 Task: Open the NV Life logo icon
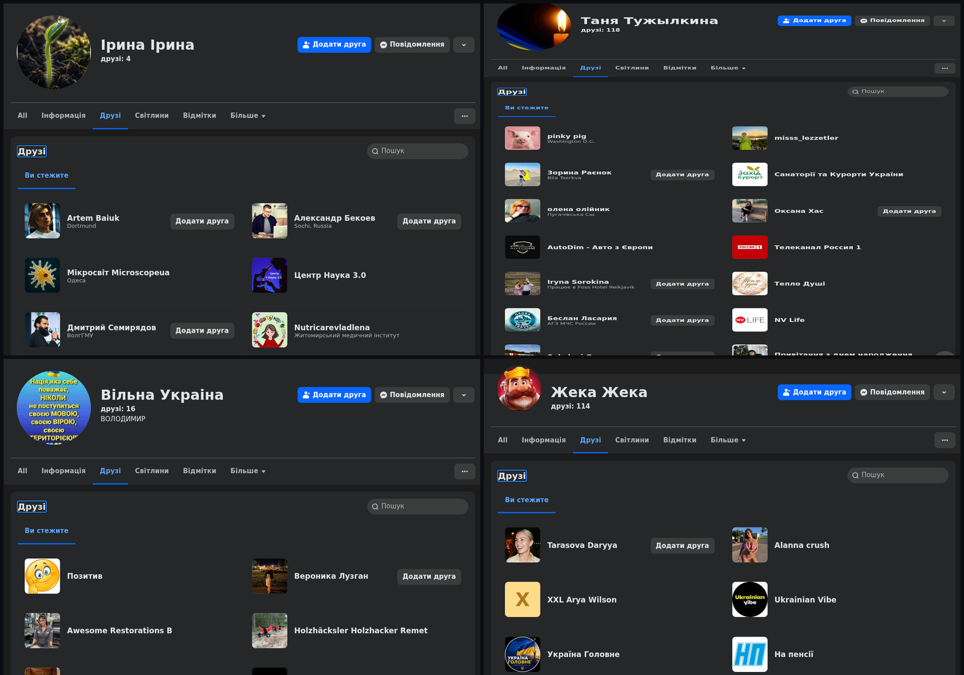click(750, 320)
